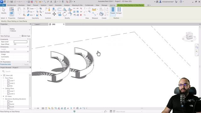Open the File tab
The height and width of the screenshot is (113, 201).
click(3, 5)
